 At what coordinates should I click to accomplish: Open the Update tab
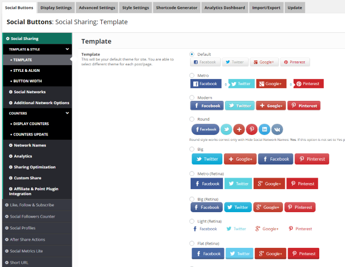pyautogui.click(x=295, y=8)
